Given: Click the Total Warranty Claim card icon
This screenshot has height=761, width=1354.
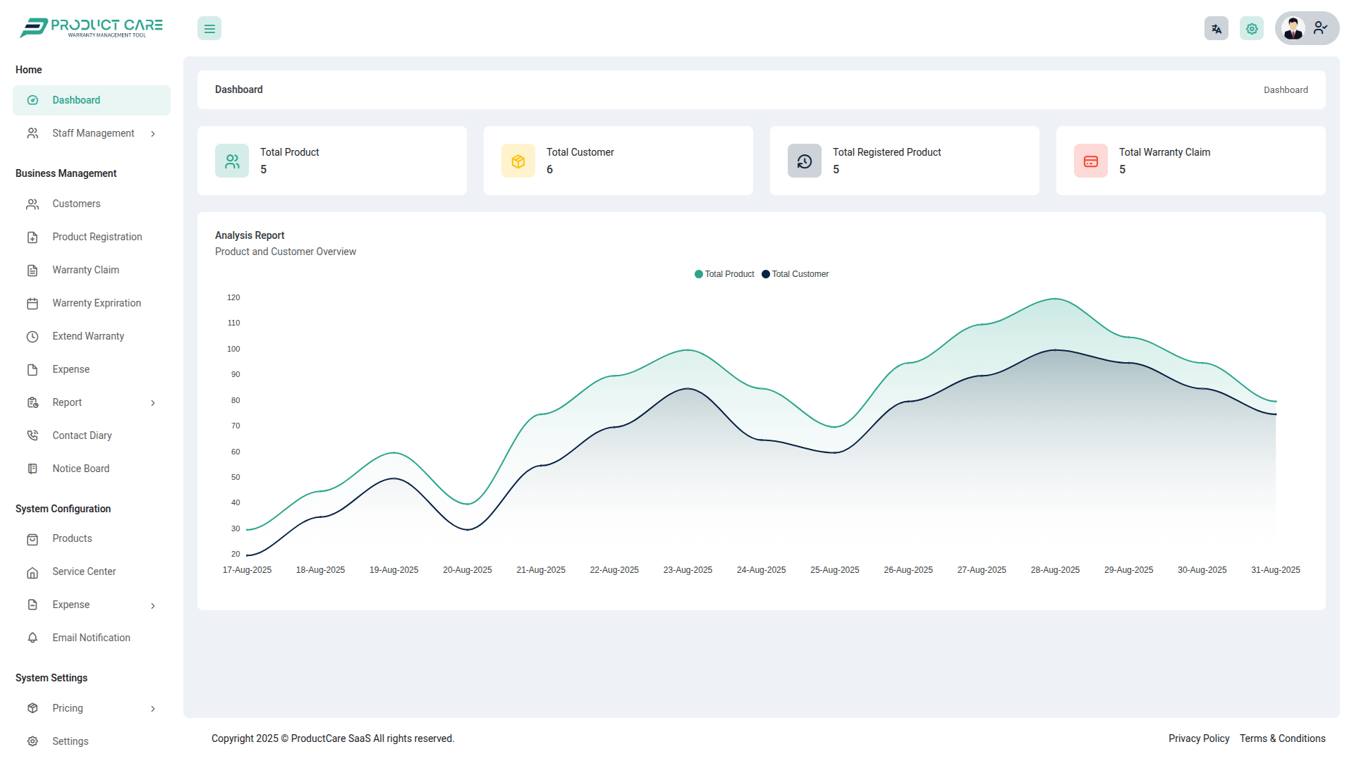Looking at the screenshot, I should [x=1091, y=161].
